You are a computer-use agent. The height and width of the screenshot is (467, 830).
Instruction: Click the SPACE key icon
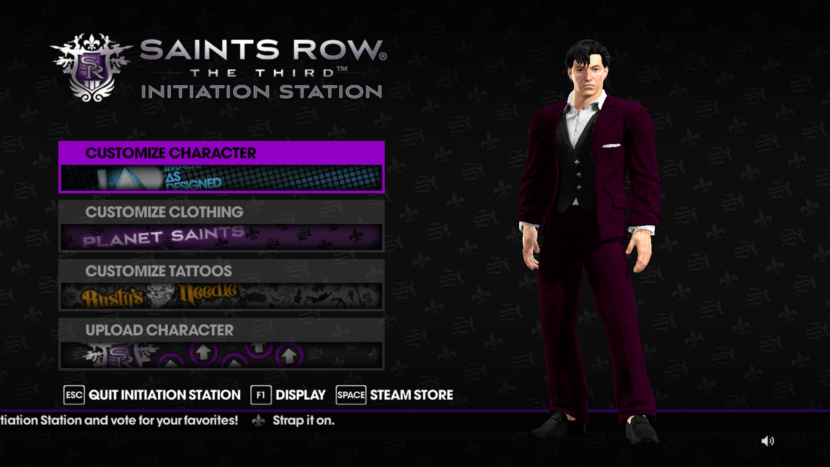coord(351,395)
